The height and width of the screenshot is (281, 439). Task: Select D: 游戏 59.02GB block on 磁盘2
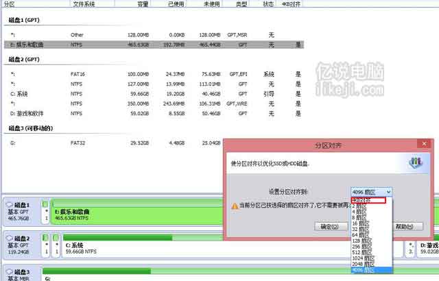click(428, 248)
